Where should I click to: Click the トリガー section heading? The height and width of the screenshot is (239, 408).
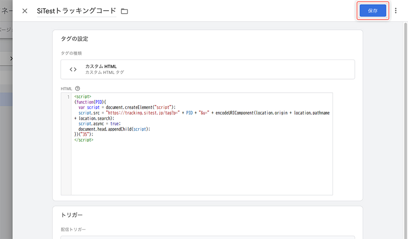71,215
